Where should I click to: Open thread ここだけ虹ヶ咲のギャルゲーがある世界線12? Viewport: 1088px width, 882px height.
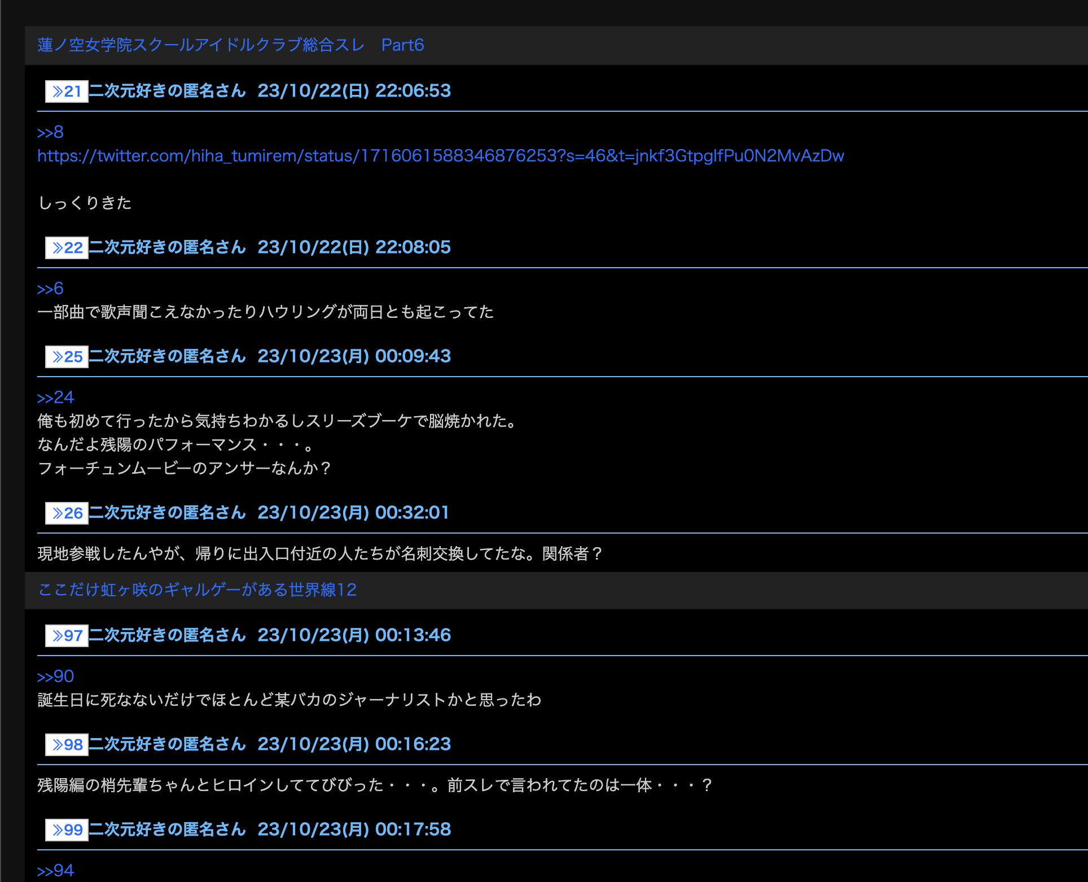coord(197,590)
